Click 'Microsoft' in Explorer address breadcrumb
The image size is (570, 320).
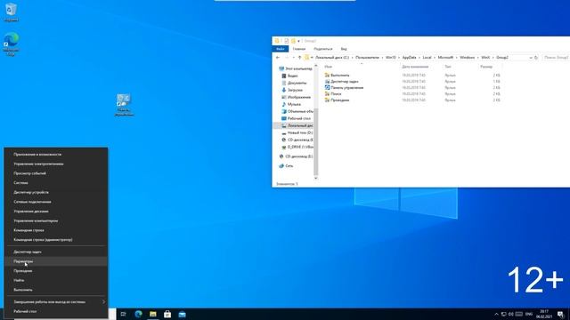(x=445, y=58)
